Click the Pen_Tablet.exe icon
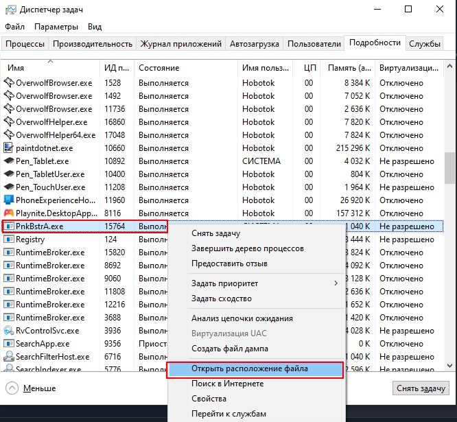457x422 pixels. [8, 161]
